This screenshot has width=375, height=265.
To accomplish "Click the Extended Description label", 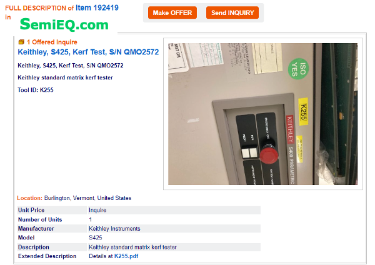I will tap(47, 256).
